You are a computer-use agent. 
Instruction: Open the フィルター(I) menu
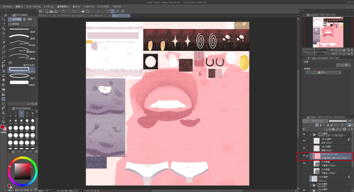(88, 7)
